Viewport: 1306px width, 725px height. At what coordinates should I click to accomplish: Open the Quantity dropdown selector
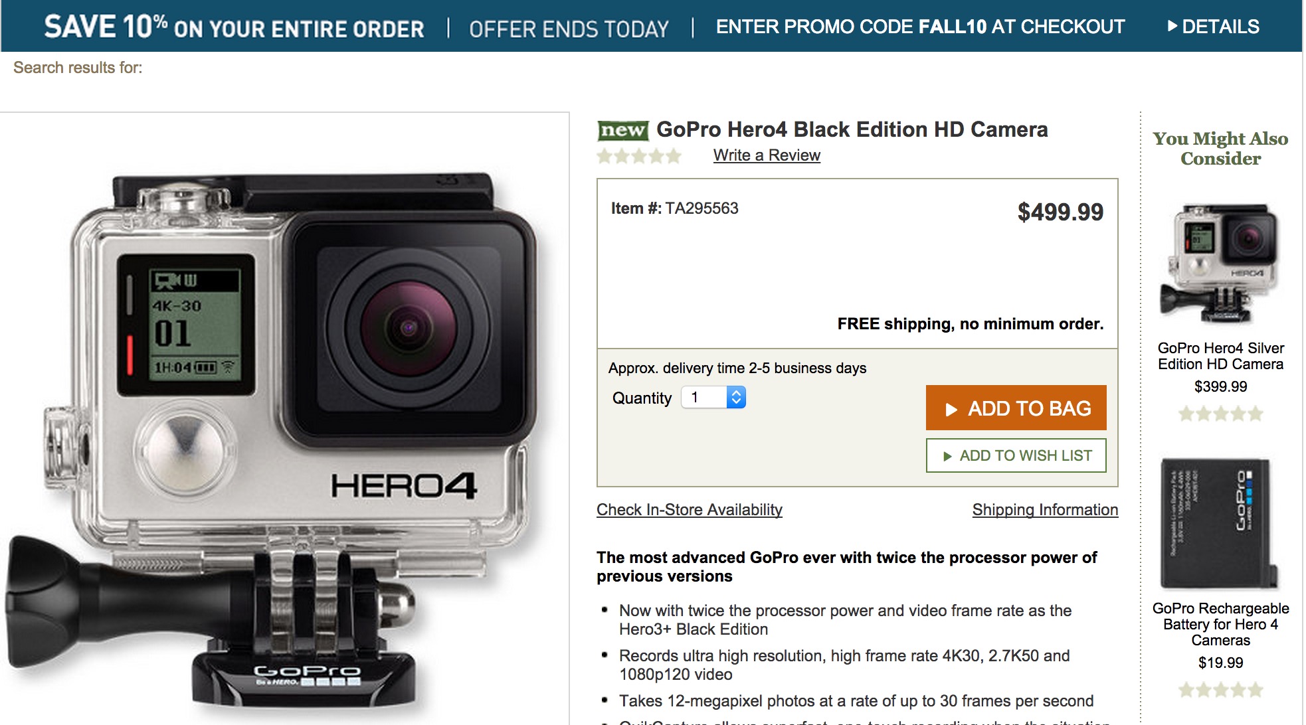click(713, 398)
